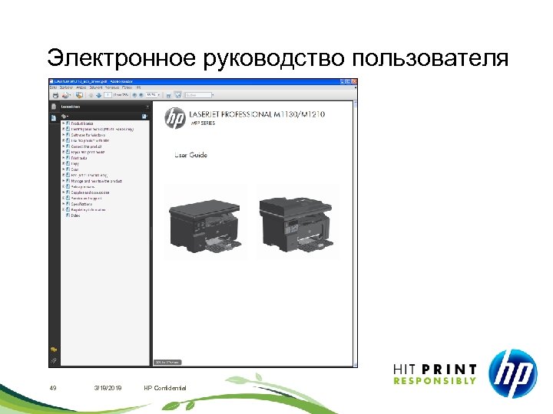Screen dimensions: 553x414
Task: Open the Pages thumbnails panel icon
Action: click(54, 107)
